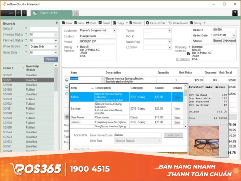Open the Order Date picker dropdown
The height and width of the screenshot is (181, 241).
click(x=234, y=35)
